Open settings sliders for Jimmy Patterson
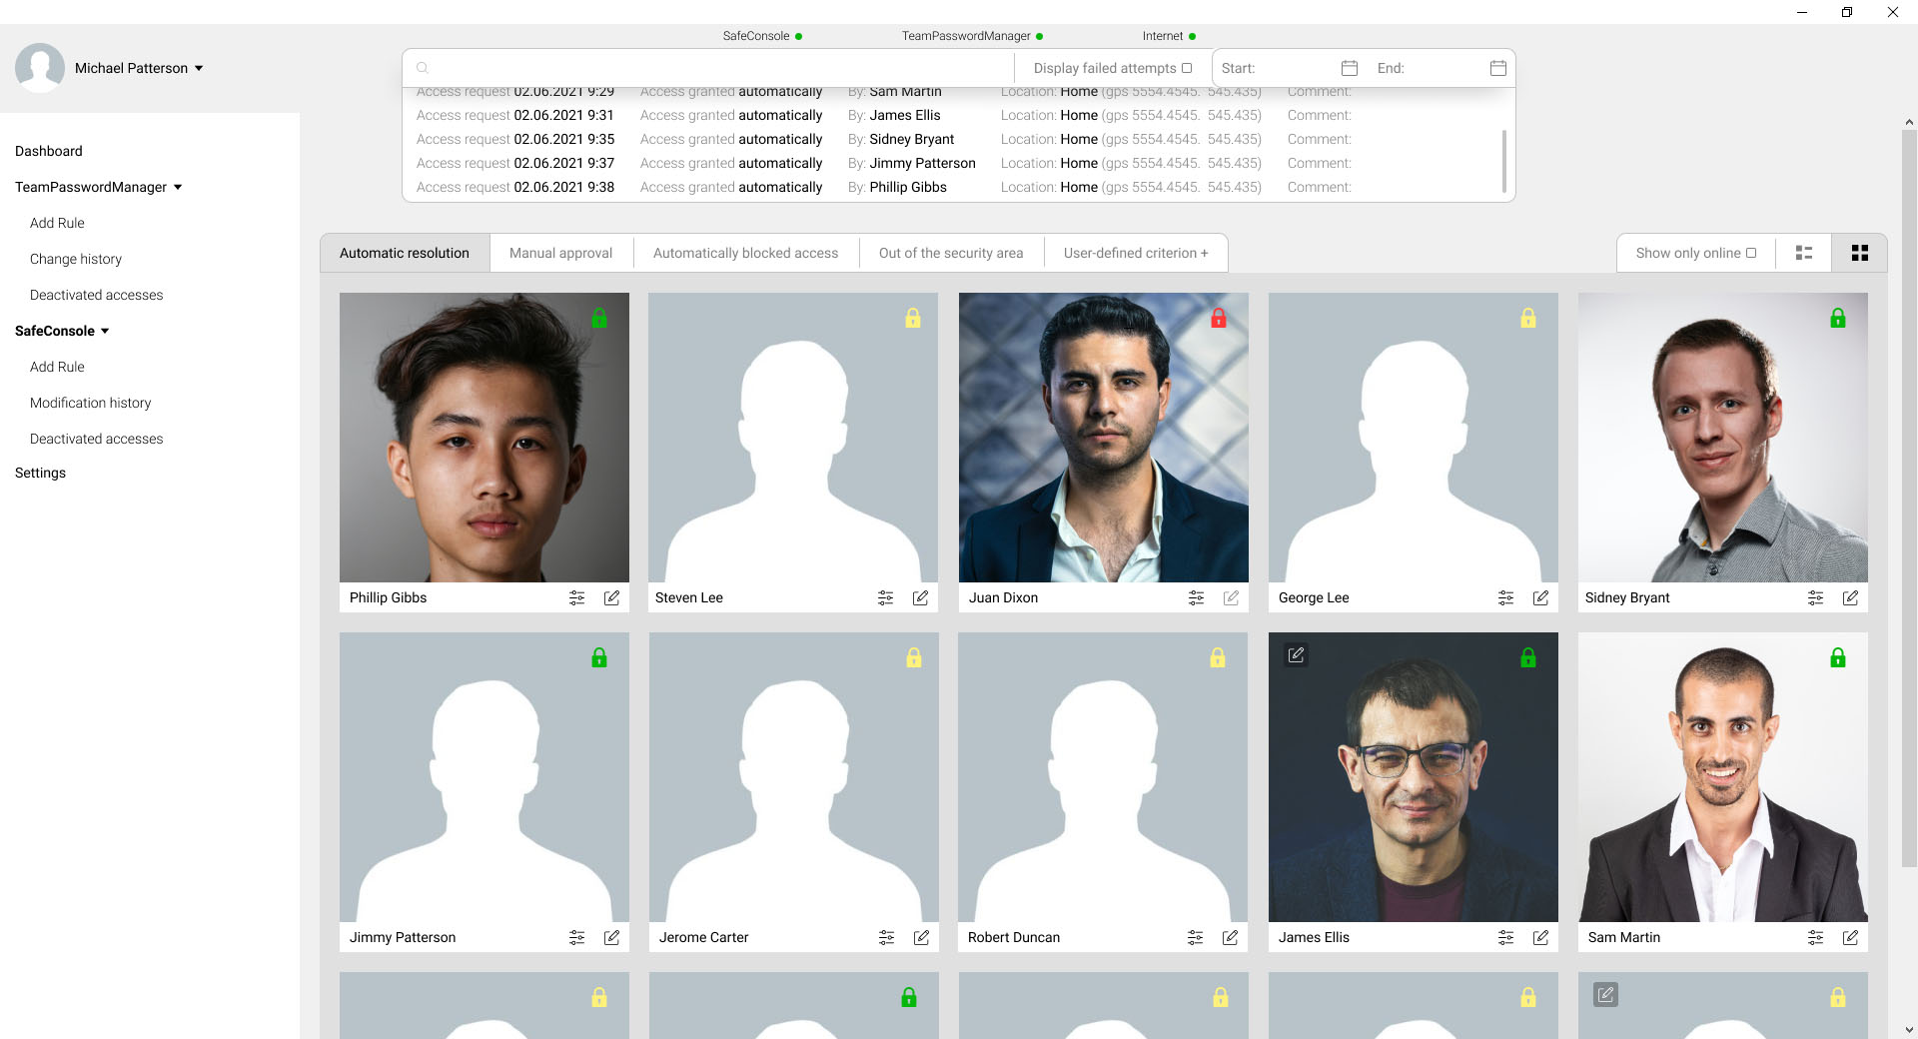Image resolution: width=1918 pixels, height=1039 pixels. pyautogui.click(x=577, y=937)
